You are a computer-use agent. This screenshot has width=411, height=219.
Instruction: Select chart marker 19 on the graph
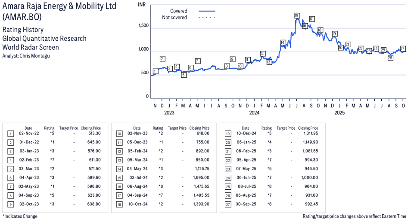pyautogui.click(x=334, y=34)
